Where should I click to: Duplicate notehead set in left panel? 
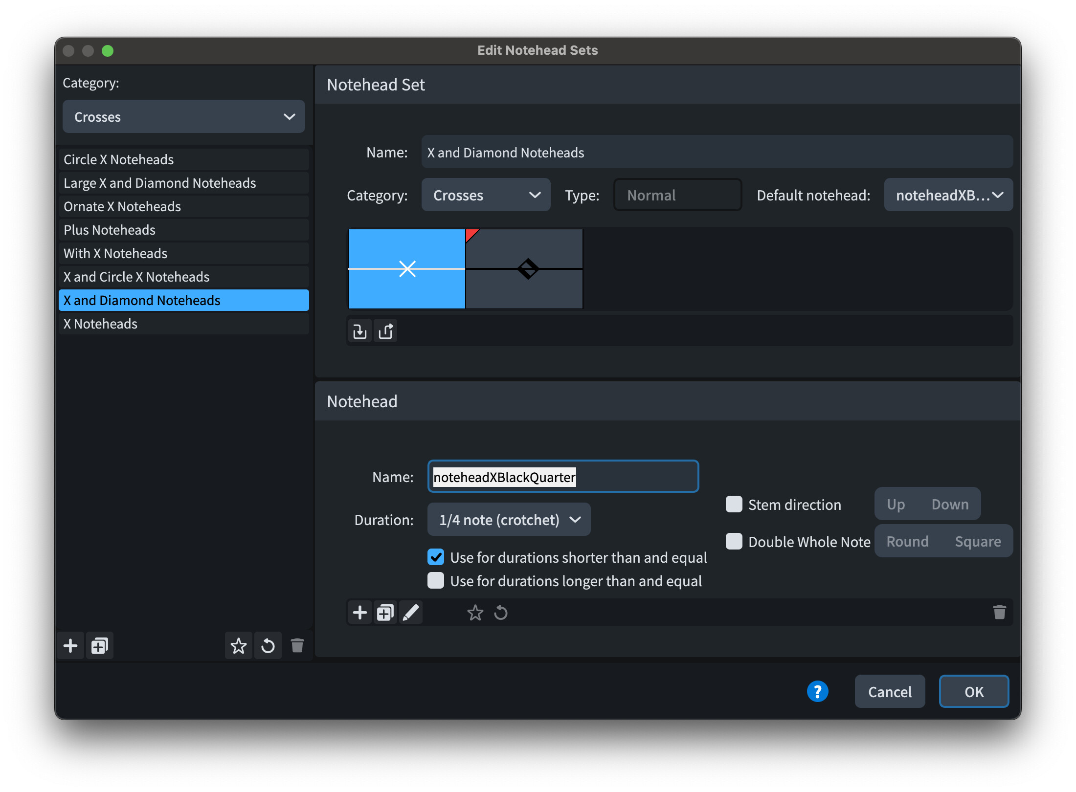pos(99,646)
